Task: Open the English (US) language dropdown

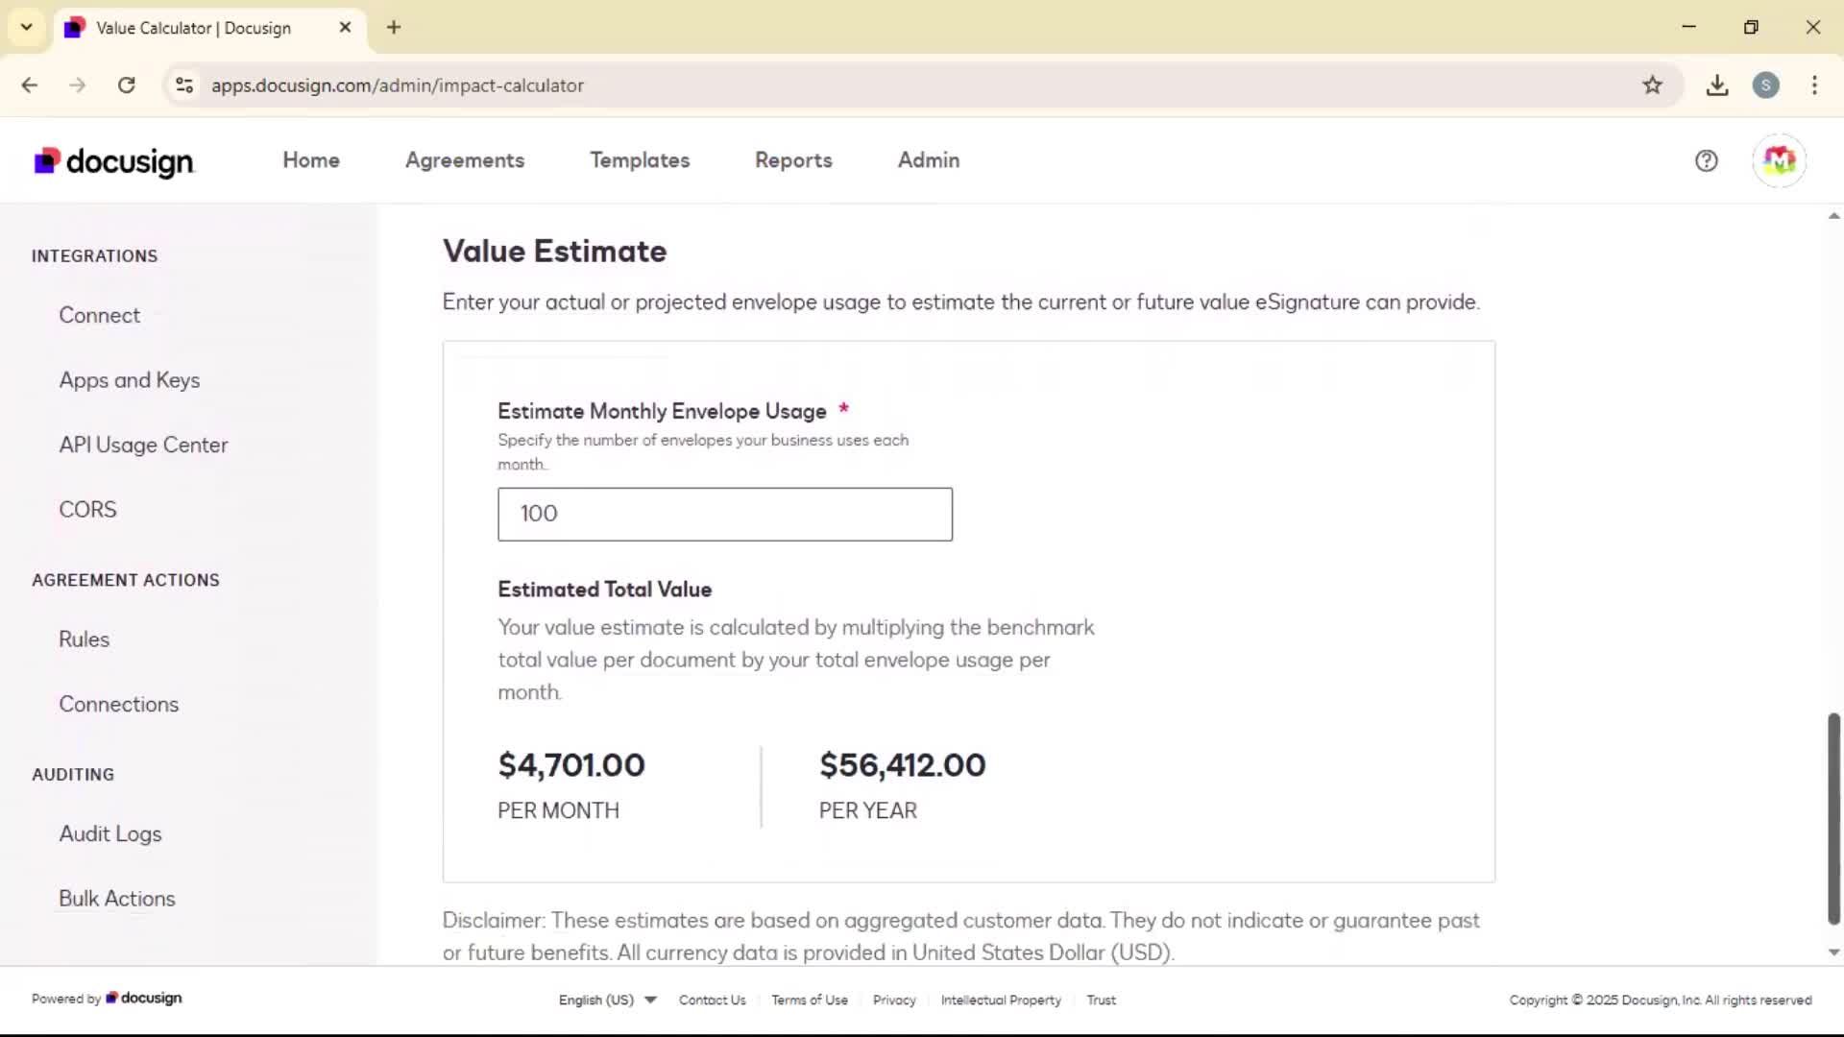Action: [x=607, y=1000]
